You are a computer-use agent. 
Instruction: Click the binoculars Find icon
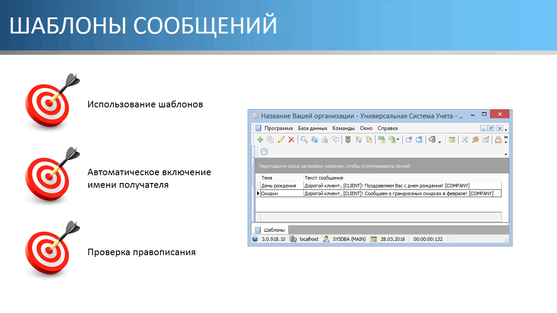click(x=348, y=140)
